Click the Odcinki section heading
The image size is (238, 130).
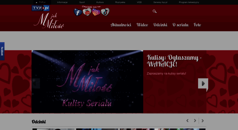(39, 122)
